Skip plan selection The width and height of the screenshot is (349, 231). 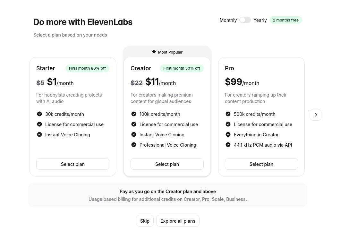(x=145, y=221)
